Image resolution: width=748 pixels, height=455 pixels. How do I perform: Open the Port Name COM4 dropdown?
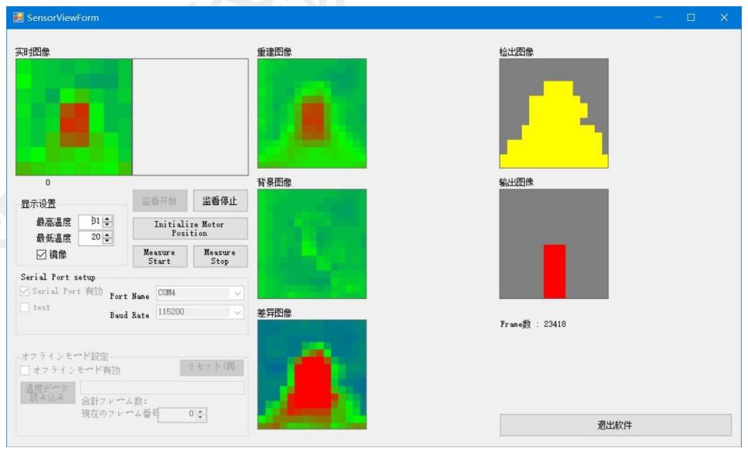pyautogui.click(x=238, y=293)
